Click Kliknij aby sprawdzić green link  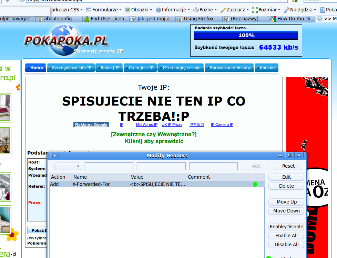pos(154,141)
